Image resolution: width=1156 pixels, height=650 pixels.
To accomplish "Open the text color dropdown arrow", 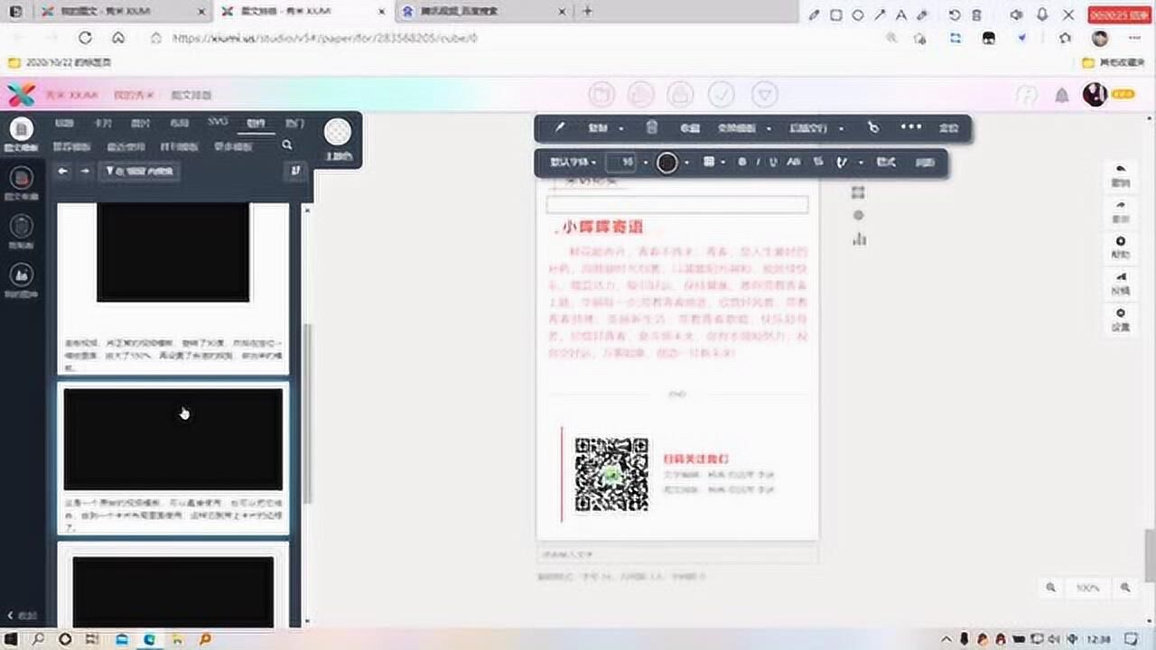I will [687, 162].
